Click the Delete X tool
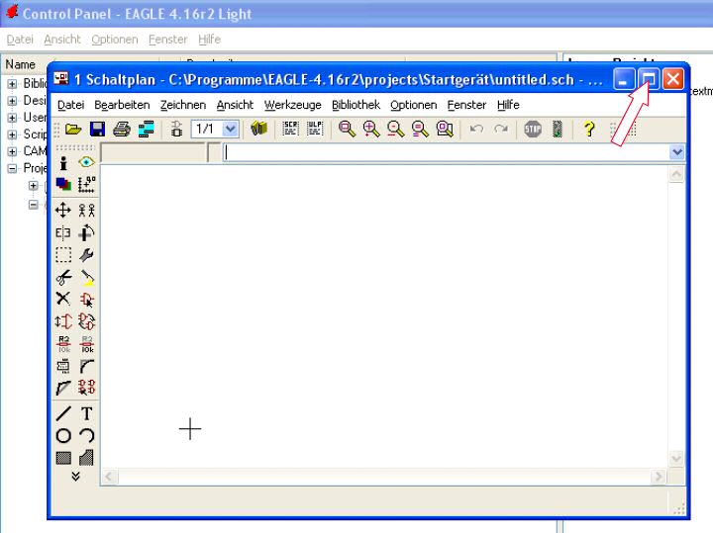Viewport: 713px width, 533px height. [x=63, y=299]
